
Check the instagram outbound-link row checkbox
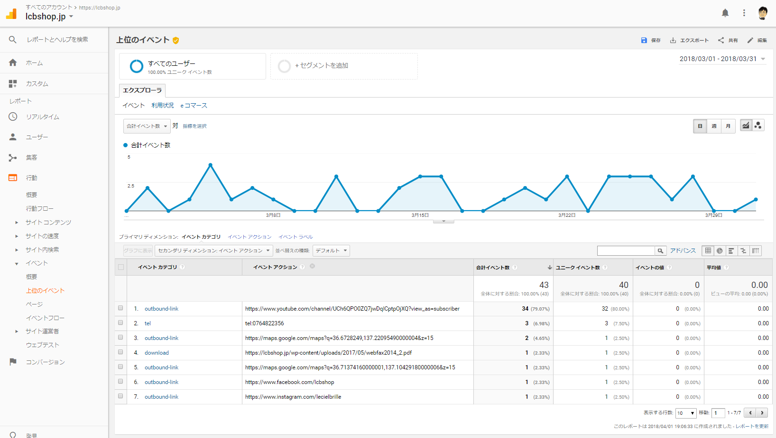120,396
